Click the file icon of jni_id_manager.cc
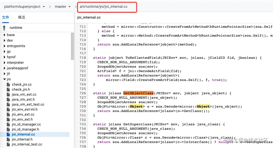The image size is (273, 148). point(8,124)
